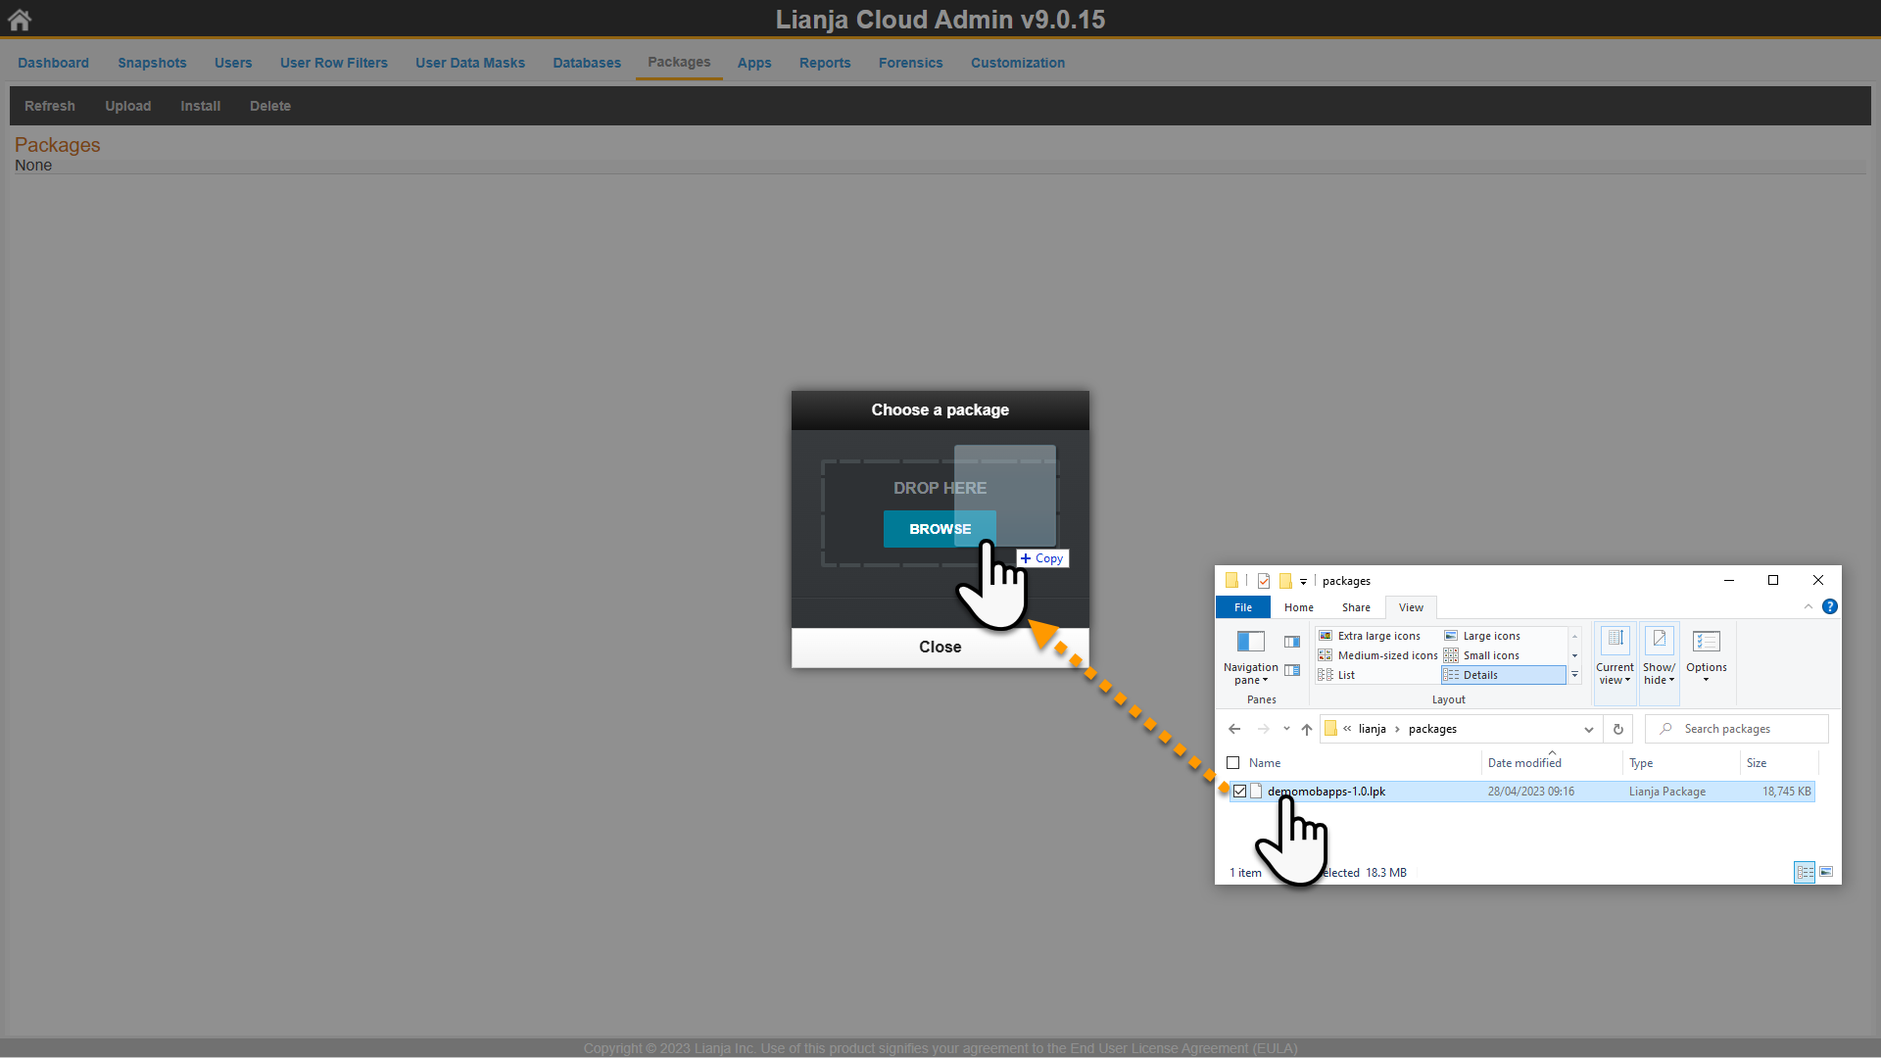Go to the Lianja Cloud Admin home icon
Viewport: 1881px width, 1058px height.
pyautogui.click(x=20, y=20)
